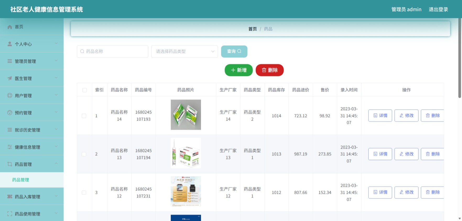Open 首页 in the sidebar menu
The image size is (462, 221).
click(x=32, y=27)
